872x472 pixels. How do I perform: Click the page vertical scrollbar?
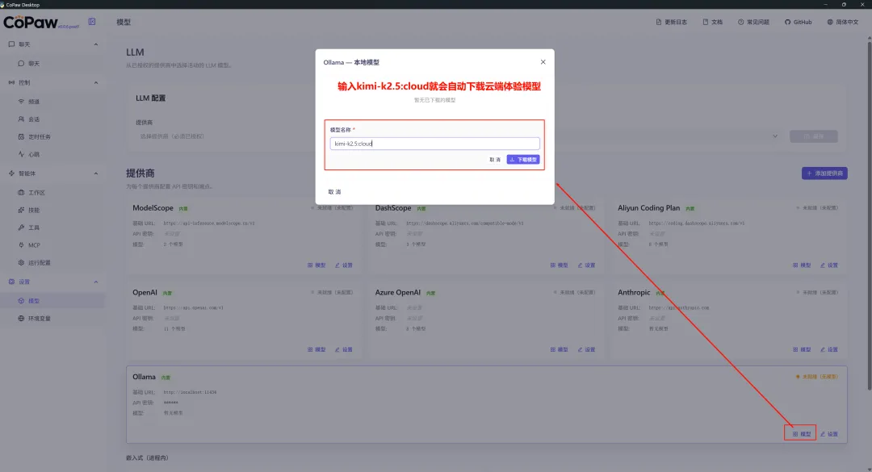(869, 214)
